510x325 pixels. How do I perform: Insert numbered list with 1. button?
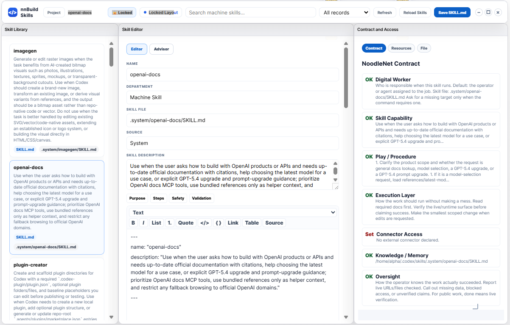click(x=170, y=223)
